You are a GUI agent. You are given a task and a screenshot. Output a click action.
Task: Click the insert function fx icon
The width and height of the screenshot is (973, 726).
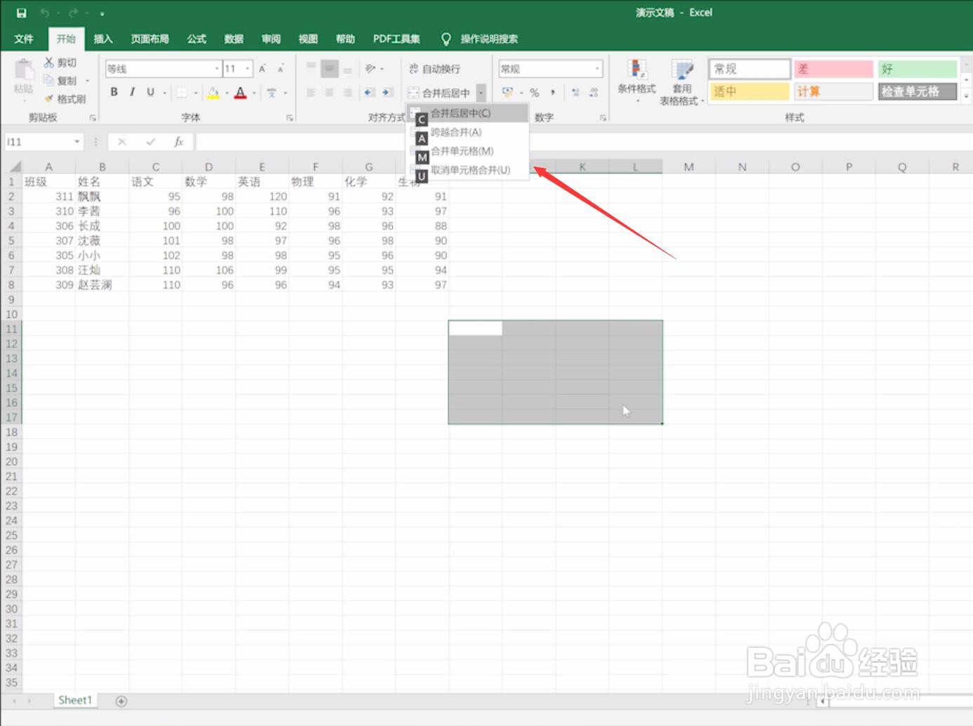[178, 142]
